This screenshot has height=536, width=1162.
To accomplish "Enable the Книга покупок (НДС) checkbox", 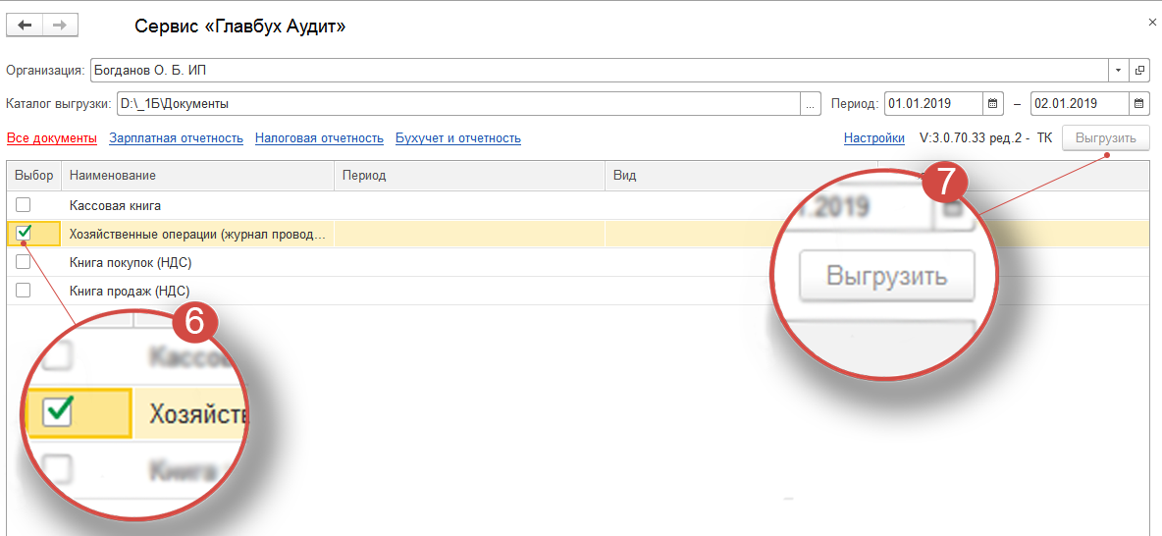I will click(x=24, y=262).
